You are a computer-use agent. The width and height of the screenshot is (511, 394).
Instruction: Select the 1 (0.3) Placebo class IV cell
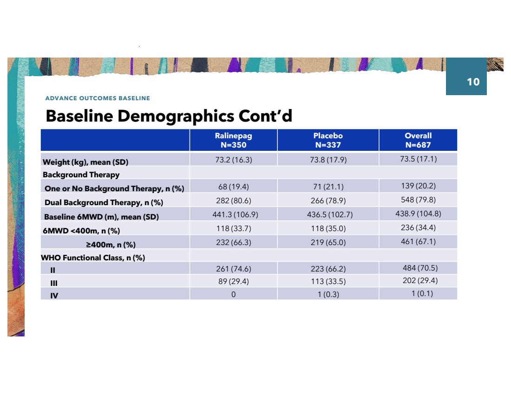pyautogui.click(x=328, y=294)
